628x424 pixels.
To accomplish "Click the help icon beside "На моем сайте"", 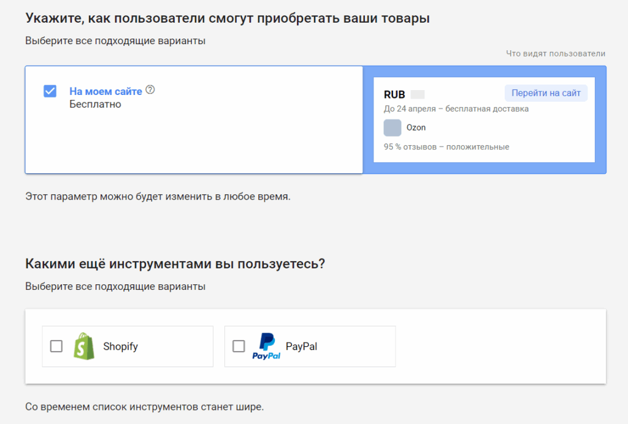I will coord(150,90).
